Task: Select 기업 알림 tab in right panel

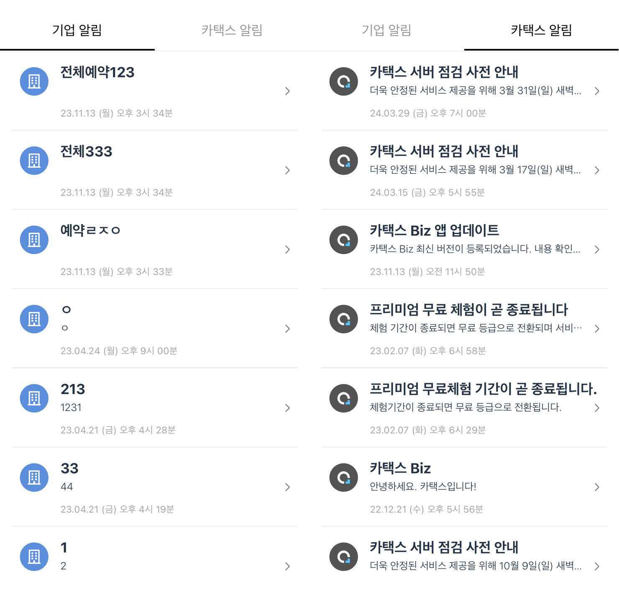Action: [386, 30]
